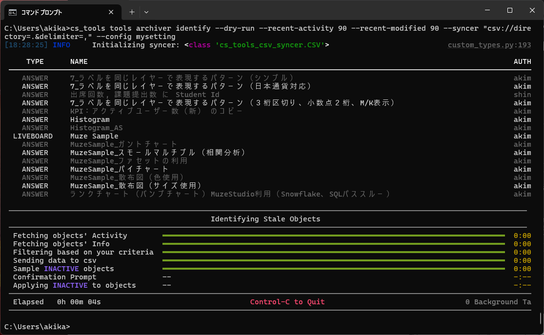Screen dimensions: 544x335
Task: Click the TYPE column header
Action: pos(35,62)
